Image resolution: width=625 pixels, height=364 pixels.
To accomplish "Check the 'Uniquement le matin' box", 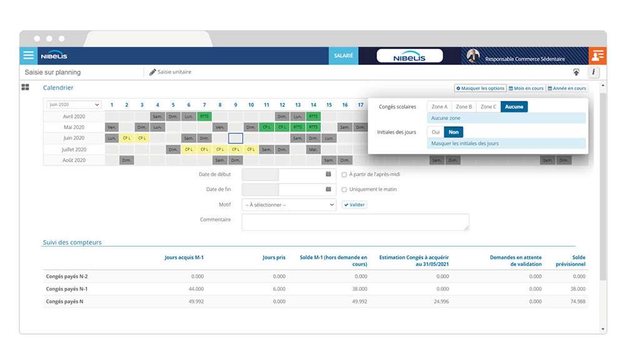I will click(x=344, y=189).
